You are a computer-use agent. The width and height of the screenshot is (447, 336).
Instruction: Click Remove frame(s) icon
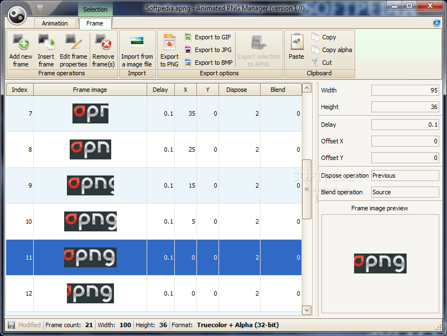point(103,42)
